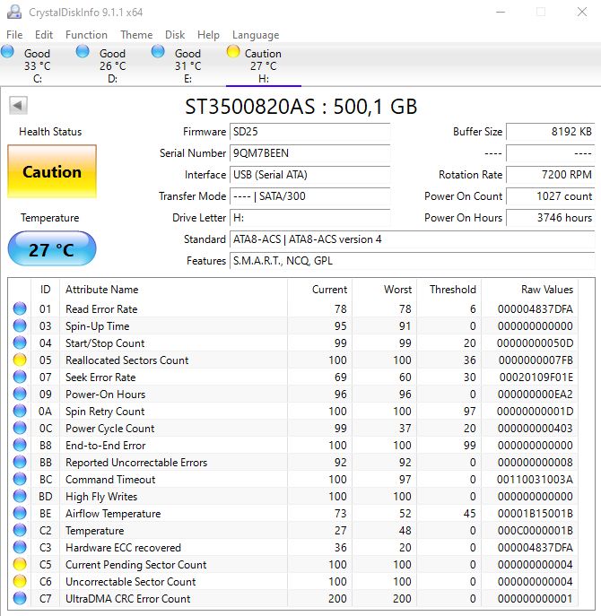Click the Features field S.M.A.R.T., NCQ, GPL

(413, 261)
